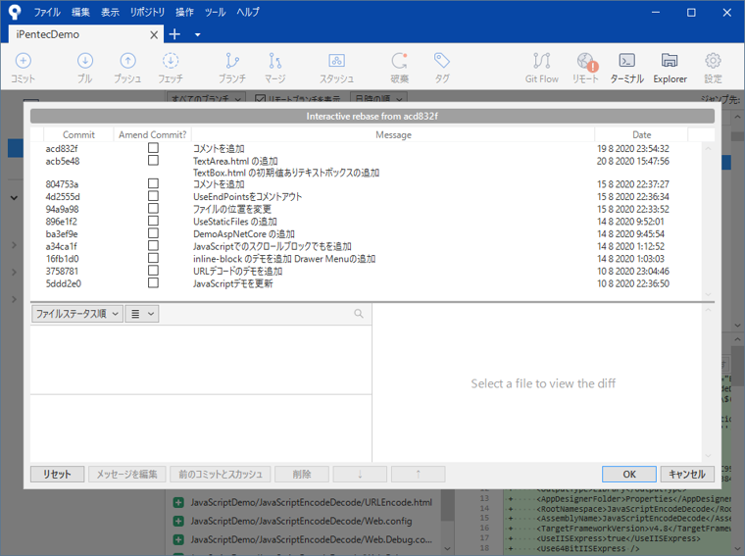The image size is (745, 556).
Task: Open the 日時の順 dropdown behind dialog
Action: point(378,96)
